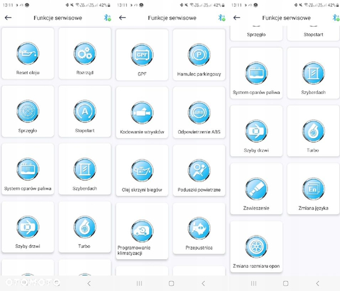Click Stopstart label in right screenshot
340x291 pixels.
313,35
